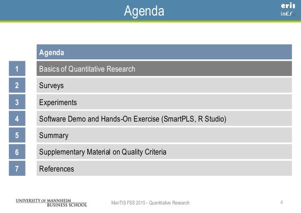Viewport: 301px width, 213px height.
Task: Click number box 6
Action: click(17, 152)
